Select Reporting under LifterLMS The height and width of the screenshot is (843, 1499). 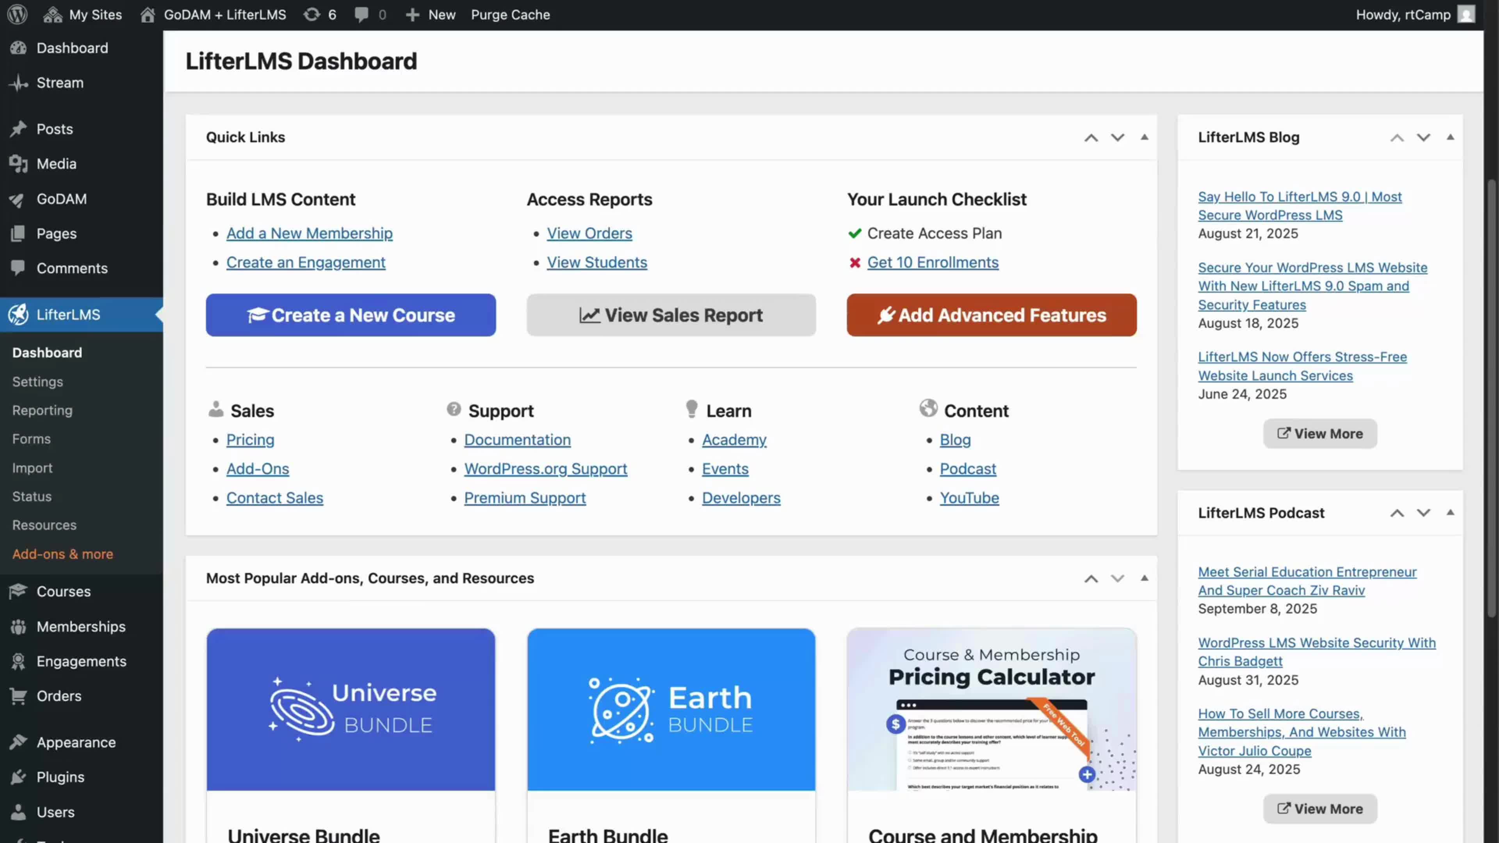click(42, 410)
